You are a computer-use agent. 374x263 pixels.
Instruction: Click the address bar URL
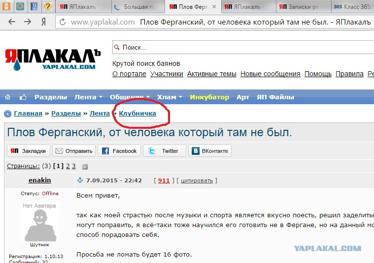pyautogui.click(x=103, y=22)
